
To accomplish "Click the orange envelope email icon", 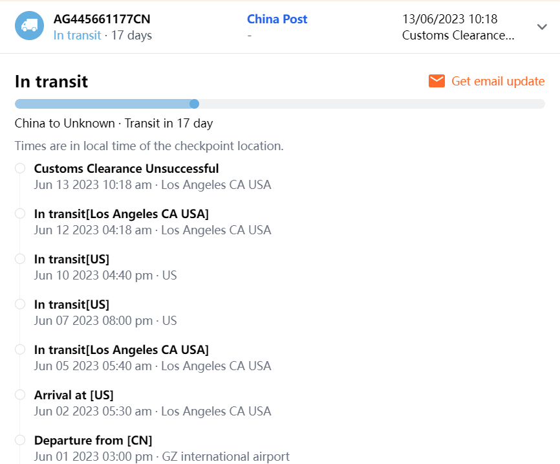I will (436, 81).
